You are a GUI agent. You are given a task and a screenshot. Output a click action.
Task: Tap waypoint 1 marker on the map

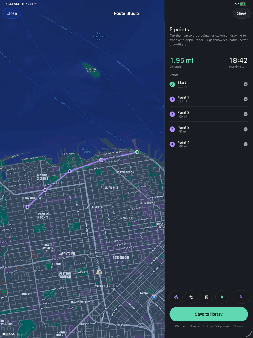tap(101, 160)
